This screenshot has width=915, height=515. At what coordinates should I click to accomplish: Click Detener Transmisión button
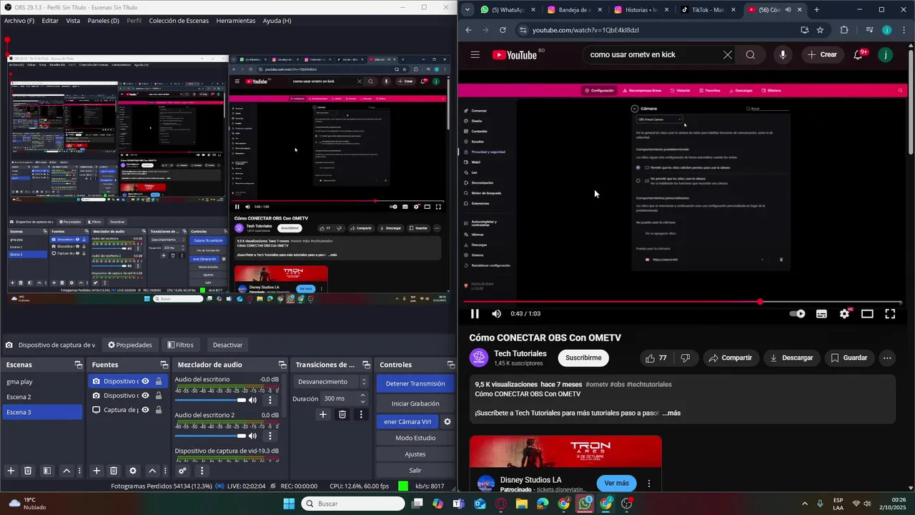[x=415, y=383]
